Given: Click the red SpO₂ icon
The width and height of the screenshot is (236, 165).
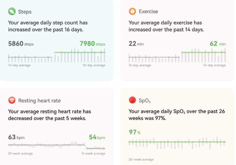Looking at the screenshot, I should (132, 101).
